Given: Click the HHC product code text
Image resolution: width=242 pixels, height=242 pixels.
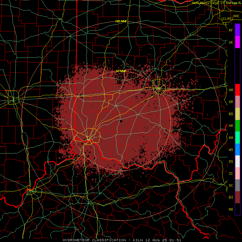Looking at the screenshot, I should pos(236,16).
